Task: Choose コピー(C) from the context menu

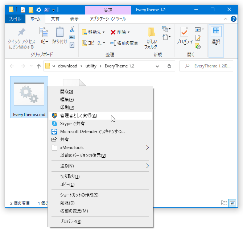Action: (x=100, y=185)
